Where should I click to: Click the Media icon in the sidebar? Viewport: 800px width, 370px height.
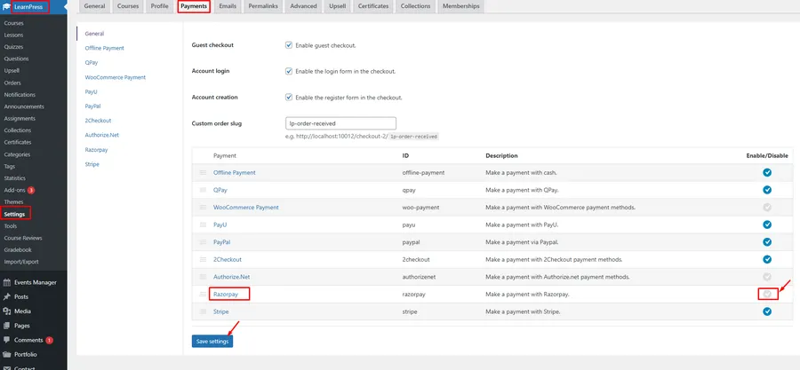click(8, 311)
